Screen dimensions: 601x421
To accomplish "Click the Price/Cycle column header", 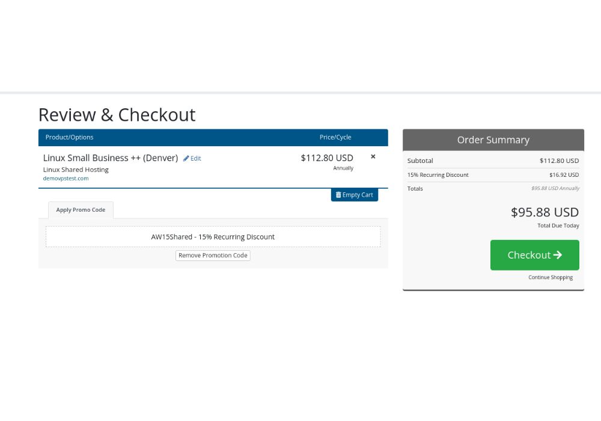I will [x=335, y=137].
